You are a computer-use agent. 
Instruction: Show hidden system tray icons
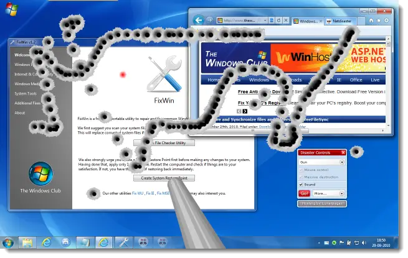tap(319, 243)
